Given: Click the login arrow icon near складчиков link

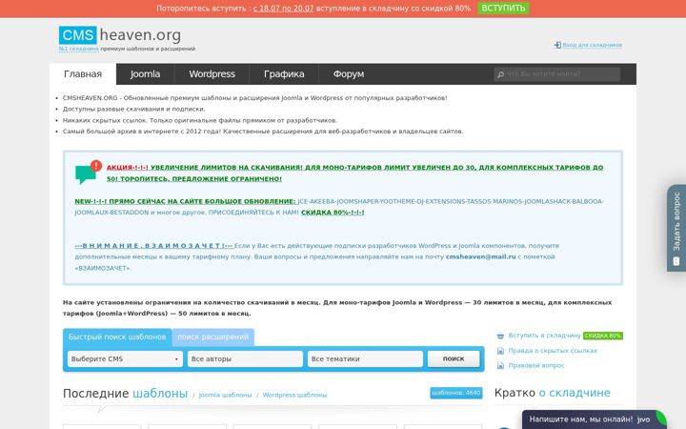Looking at the screenshot, I should pos(557,45).
